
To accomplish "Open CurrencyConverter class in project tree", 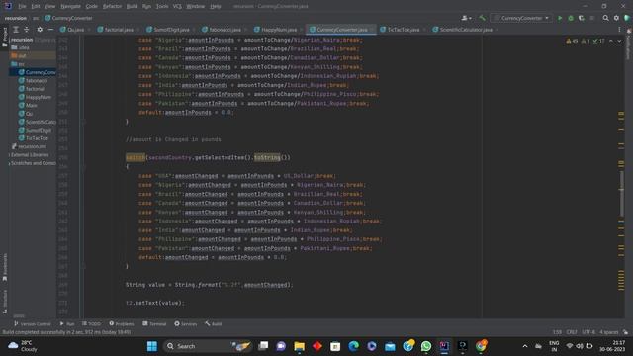I will click(x=41, y=72).
